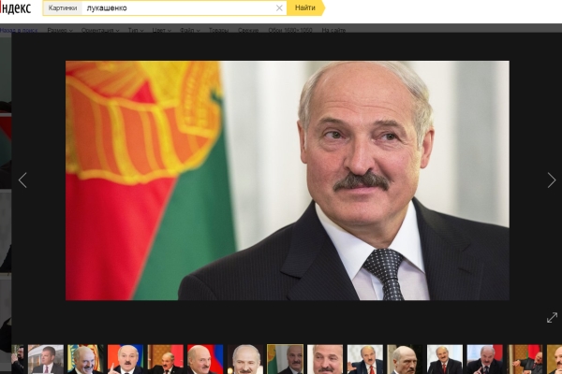Viewport: 562px width, 374px height.
Task: Click the Найти search button
Action: coord(305,7)
